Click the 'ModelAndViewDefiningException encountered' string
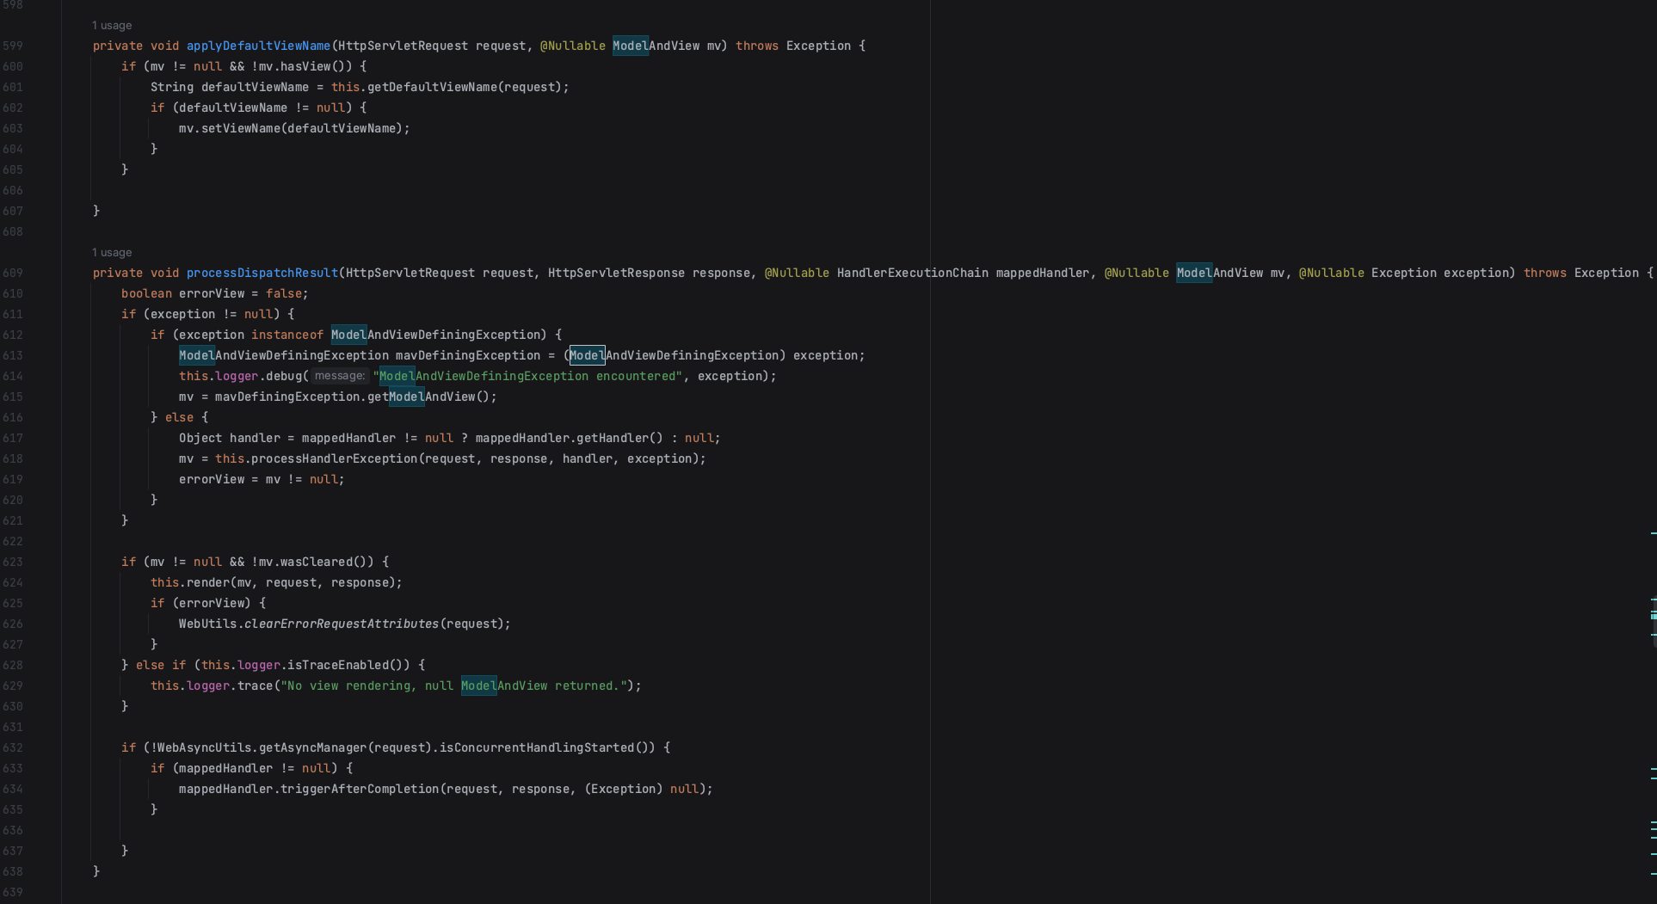This screenshot has height=904, width=1657. click(527, 376)
